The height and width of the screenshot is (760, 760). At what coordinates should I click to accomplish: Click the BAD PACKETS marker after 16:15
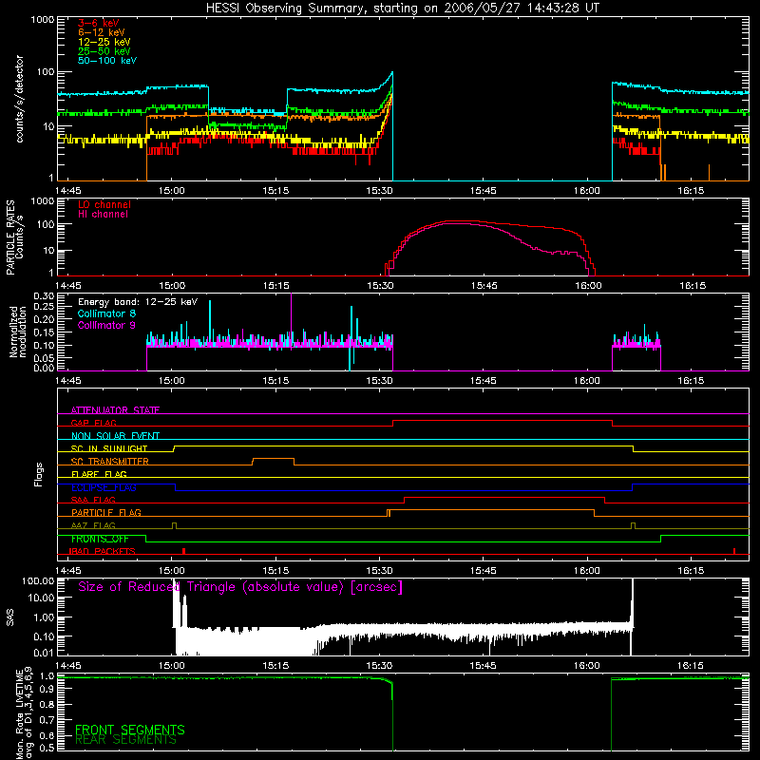734,551
